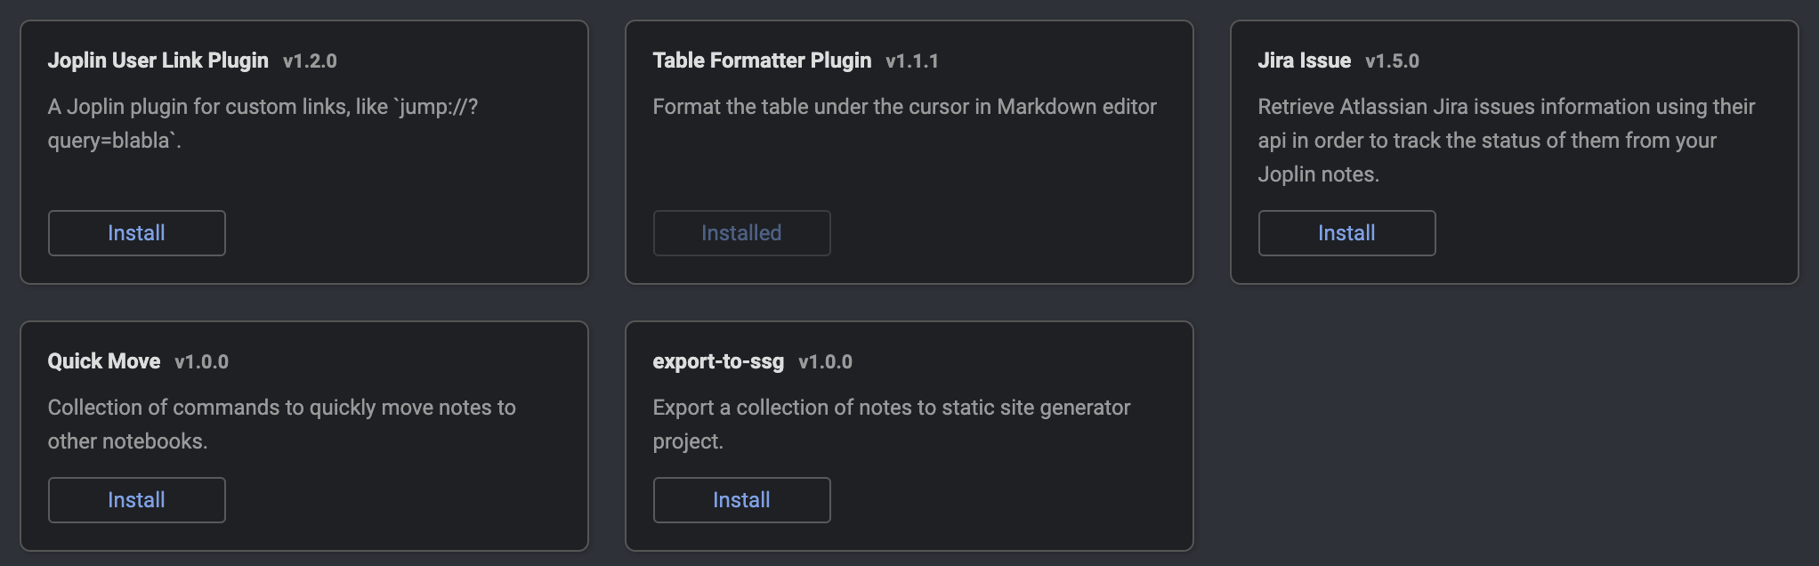Click the Jira Issue plugin title
This screenshot has height=566, width=1819.
[1304, 61]
